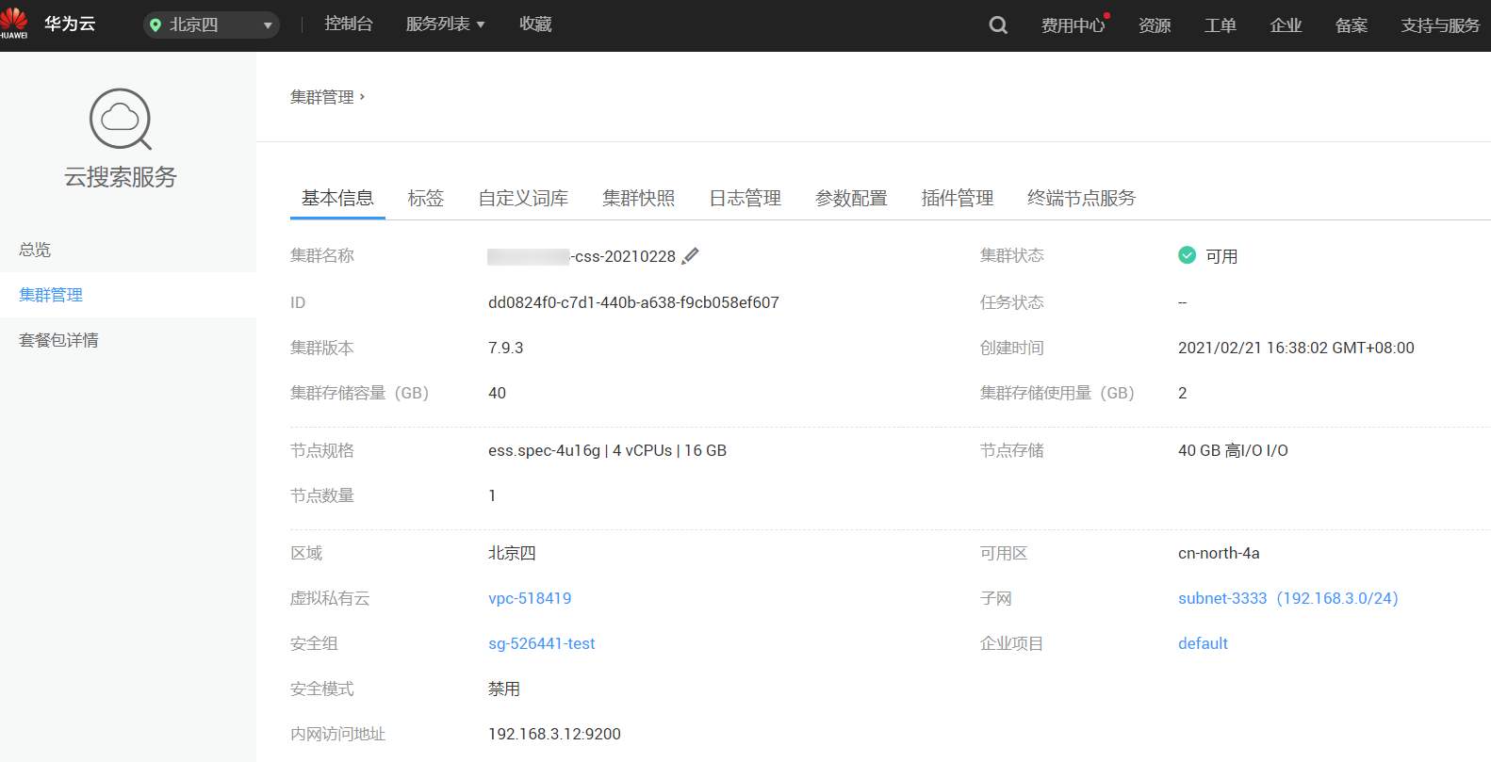Open 控制台 in the top bar

coord(349,24)
